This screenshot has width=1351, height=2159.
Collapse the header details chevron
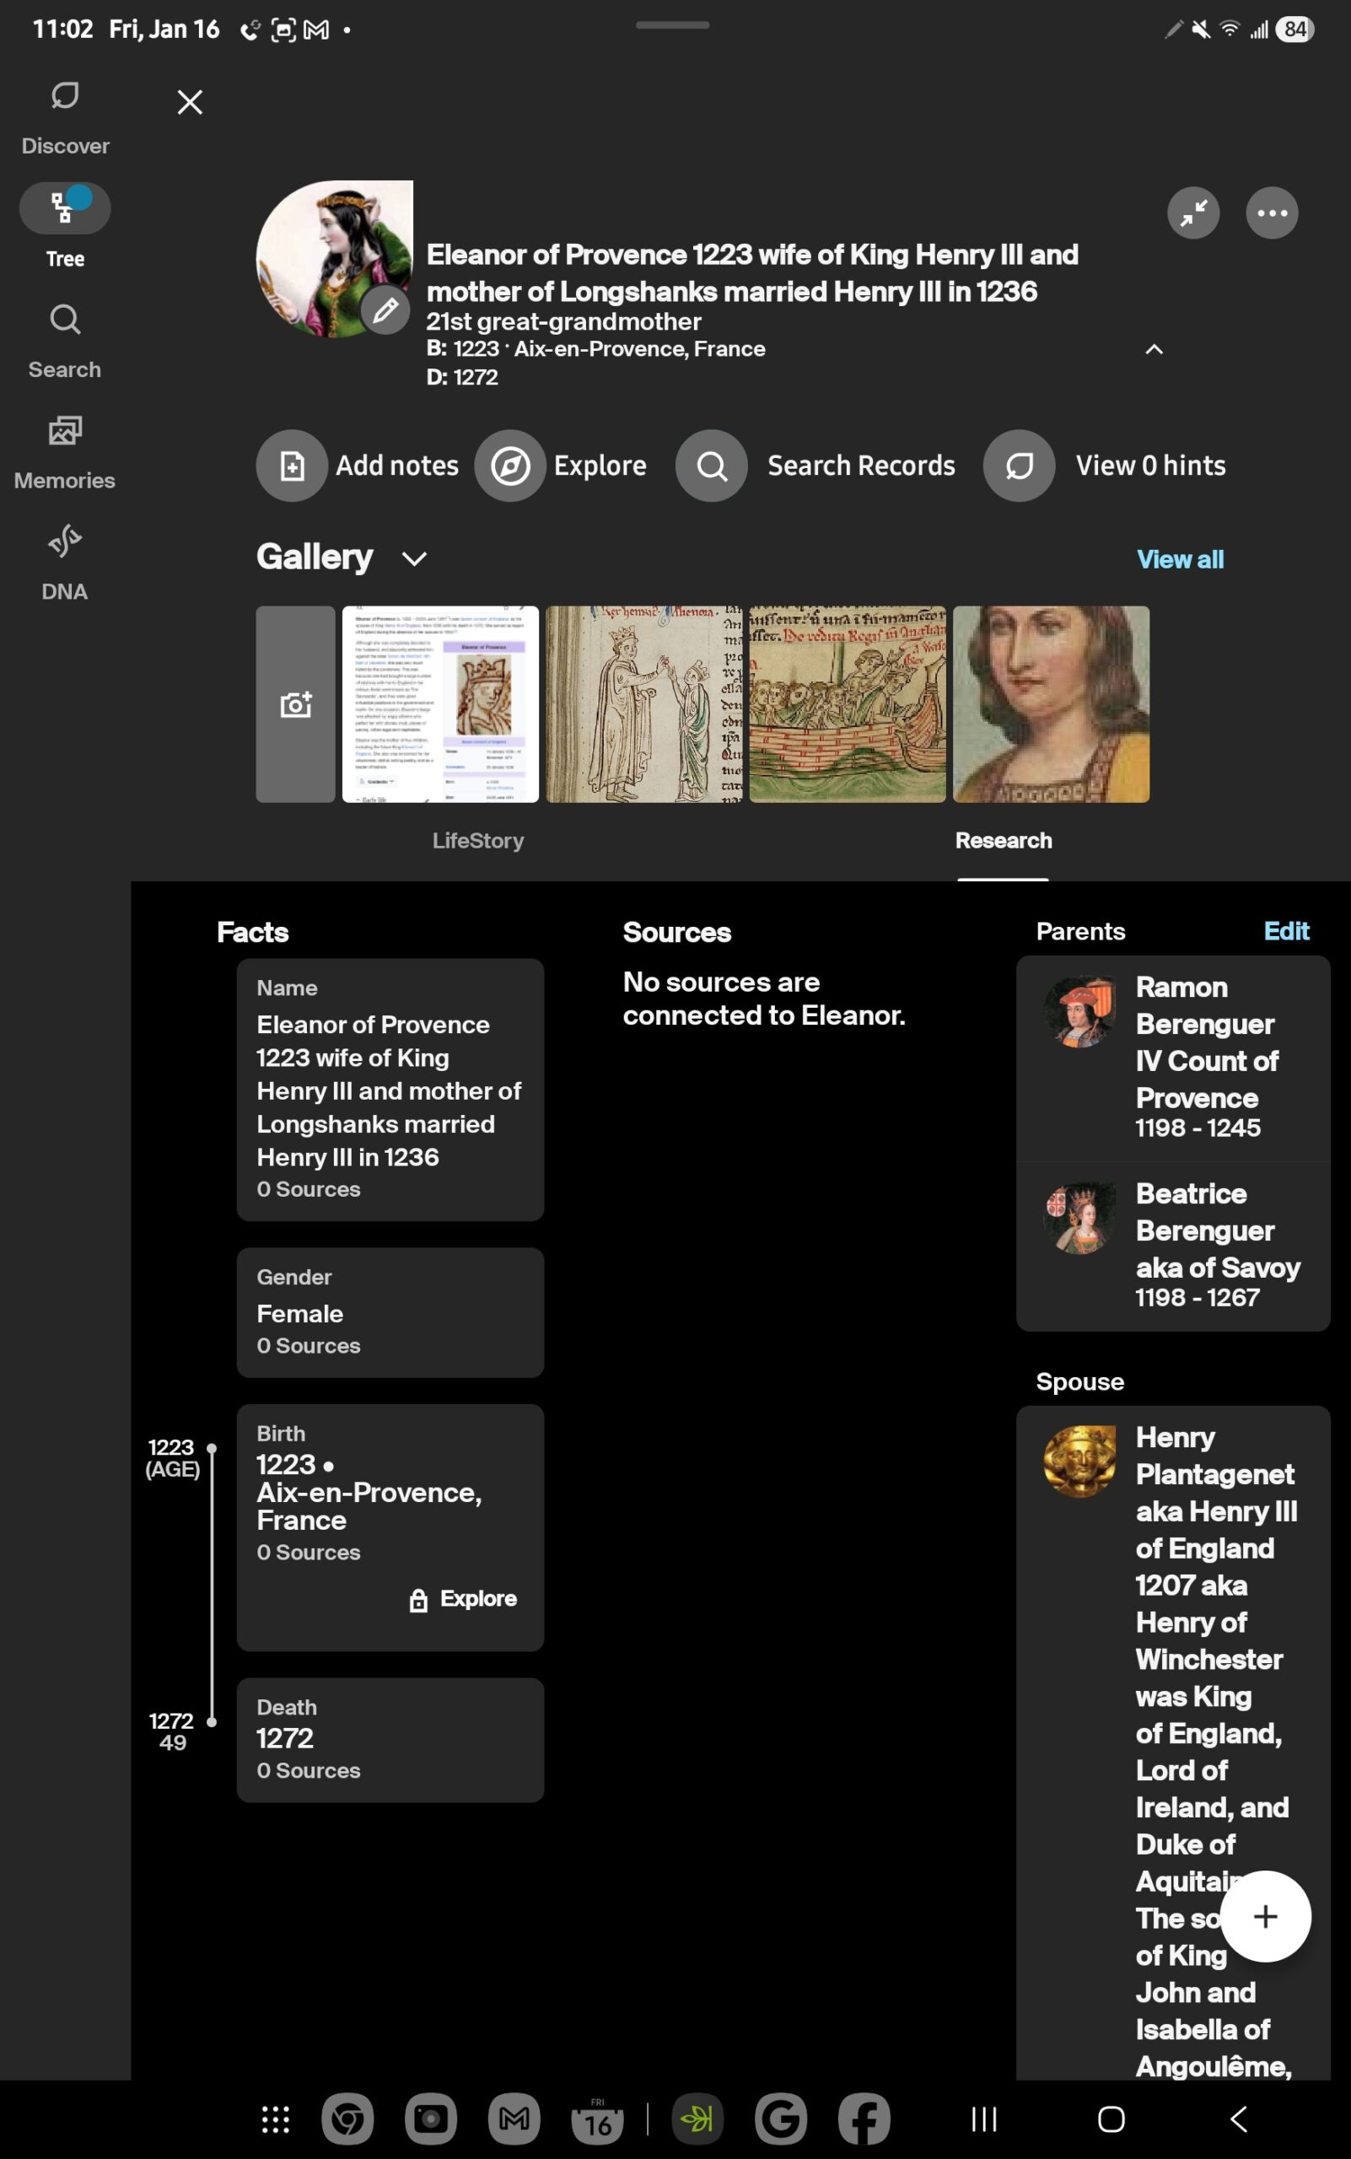pyautogui.click(x=1154, y=349)
